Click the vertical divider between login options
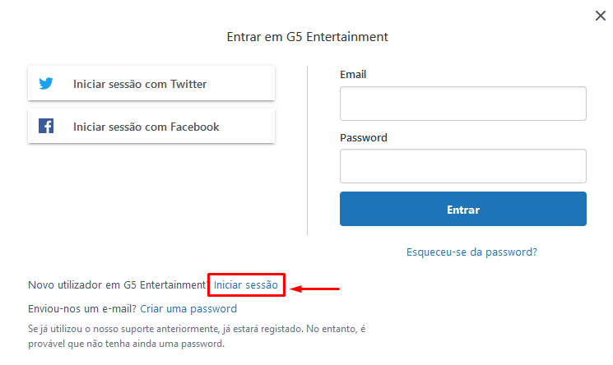 pos(307,150)
